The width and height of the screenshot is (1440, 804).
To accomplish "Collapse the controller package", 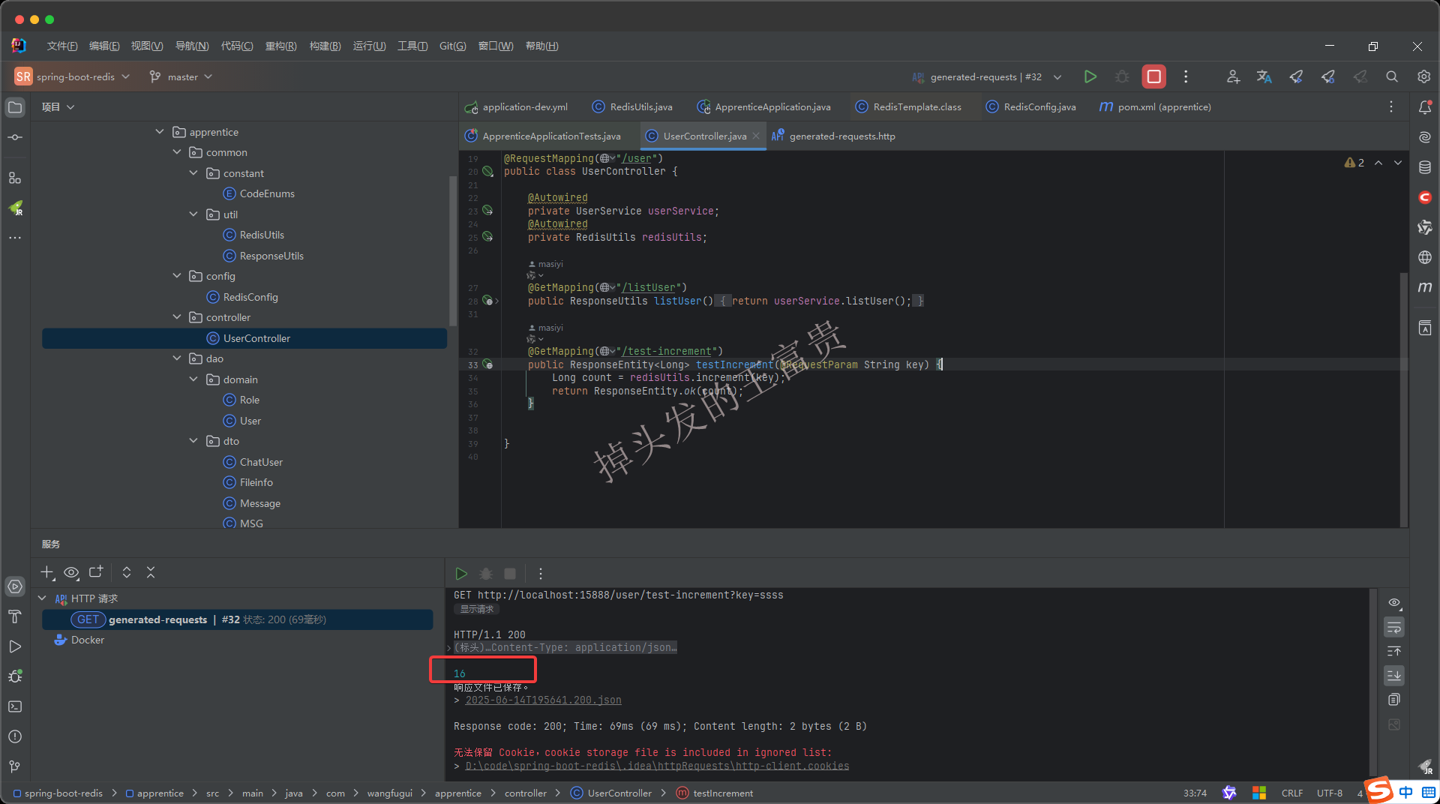I will (x=177, y=317).
